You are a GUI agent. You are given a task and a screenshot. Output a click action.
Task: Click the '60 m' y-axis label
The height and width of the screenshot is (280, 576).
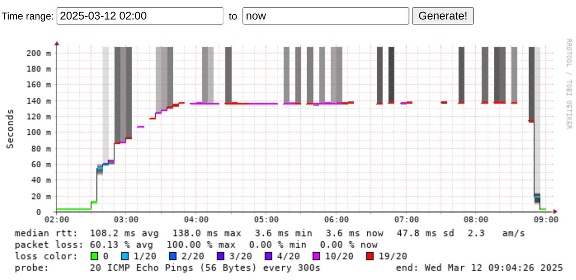[41, 164]
